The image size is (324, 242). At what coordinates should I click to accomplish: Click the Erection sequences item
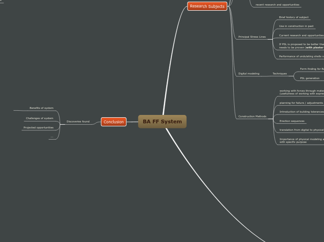[x=292, y=121]
